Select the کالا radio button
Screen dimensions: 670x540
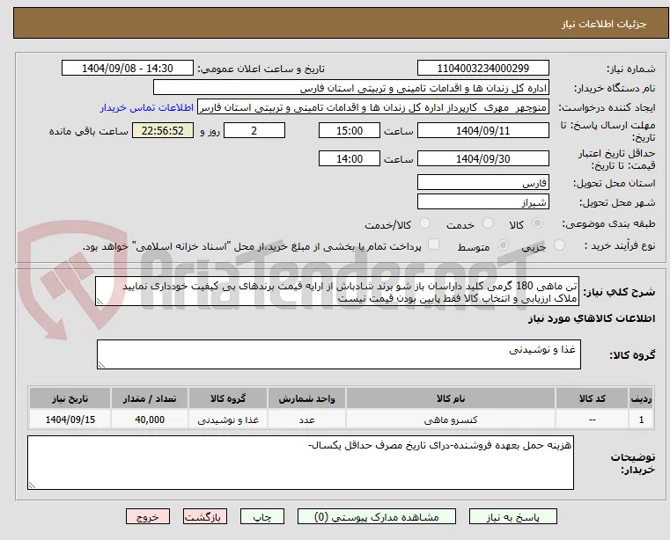click(x=538, y=223)
